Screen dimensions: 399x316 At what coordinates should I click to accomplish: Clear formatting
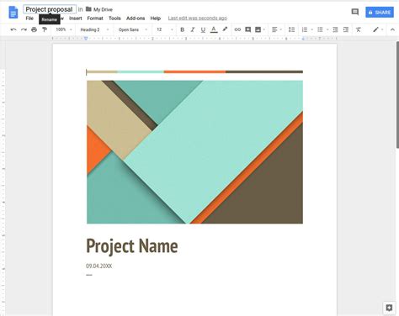coord(359,29)
